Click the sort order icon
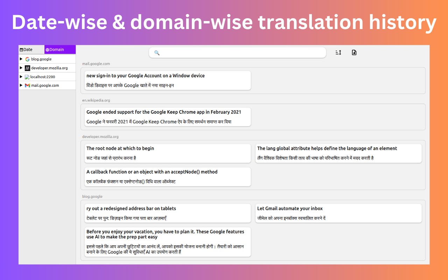Viewport: 448px width, 280px height. coord(338,52)
